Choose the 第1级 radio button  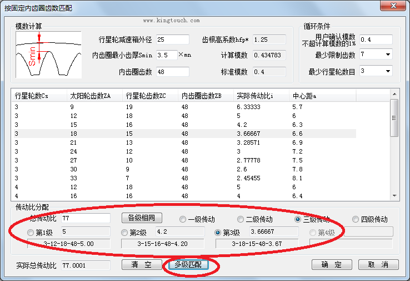click(x=31, y=233)
